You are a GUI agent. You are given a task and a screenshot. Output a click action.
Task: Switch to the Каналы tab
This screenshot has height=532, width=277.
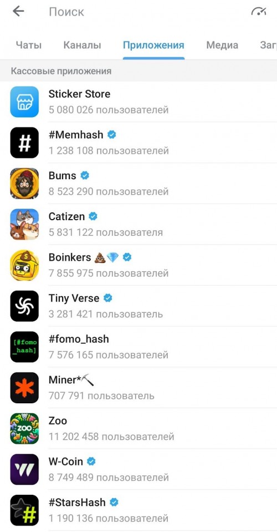[83, 45]
